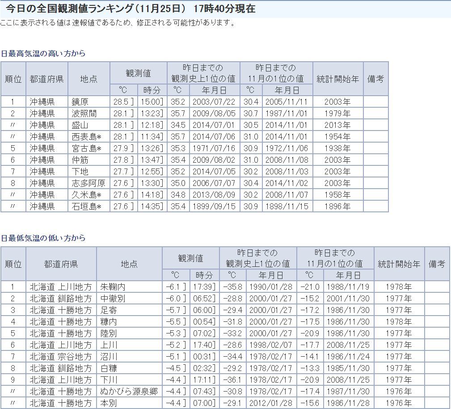Select station 宮古島*
The width and height of the screenshot is (451, 409).
click(x=87, y=148)
